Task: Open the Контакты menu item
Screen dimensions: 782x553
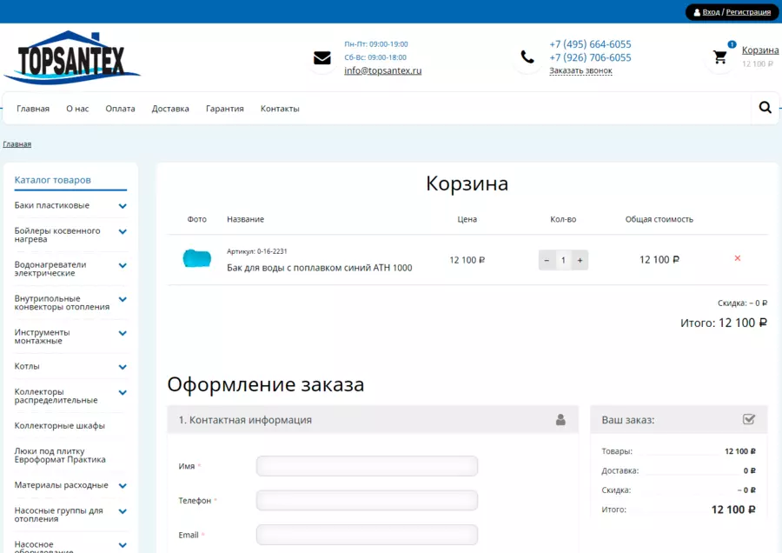Action: coord(280,109)
